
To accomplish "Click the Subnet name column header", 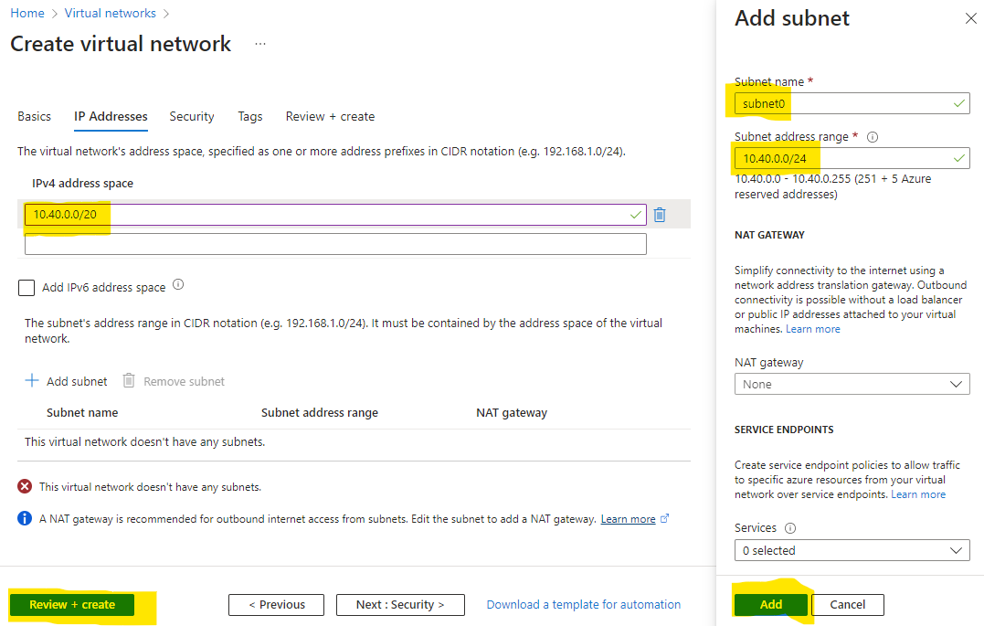I will 82,412.
